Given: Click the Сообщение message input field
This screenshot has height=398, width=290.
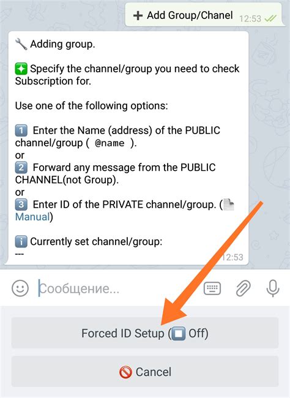Looking at the screenshot, I should pos(119,288).
